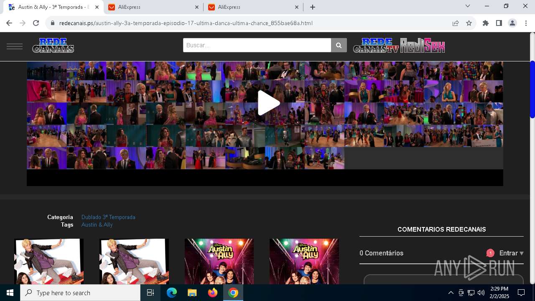Play the video with the play button
This screenshot has height=301, width=535.
tap(268, 103)
